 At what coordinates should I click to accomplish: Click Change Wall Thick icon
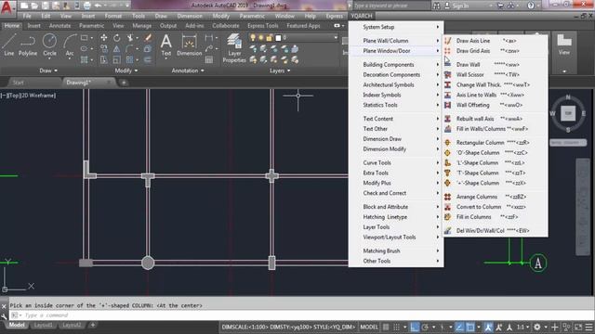point(448,84)
